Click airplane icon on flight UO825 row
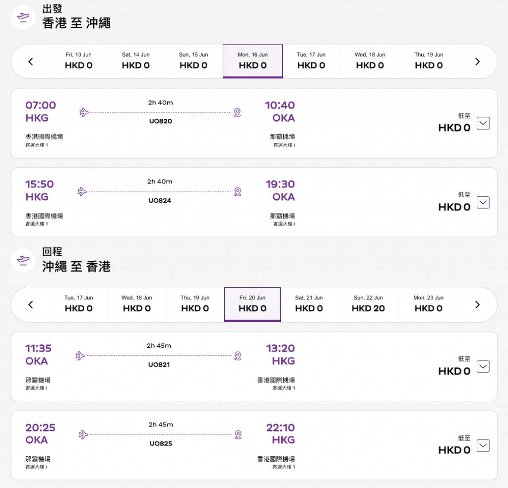This screenshot has height=488, width=508. 83,435
